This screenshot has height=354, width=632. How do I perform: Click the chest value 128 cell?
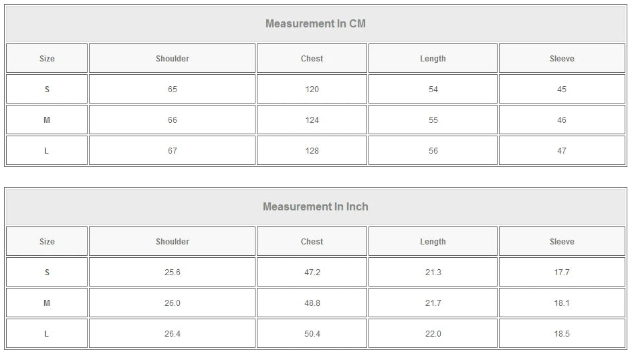coord(312,151)
